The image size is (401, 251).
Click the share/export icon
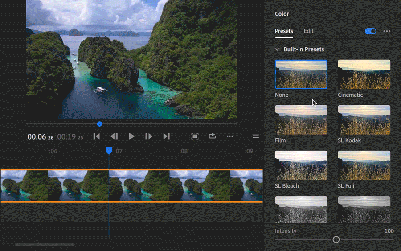click(x=212, y=136)
